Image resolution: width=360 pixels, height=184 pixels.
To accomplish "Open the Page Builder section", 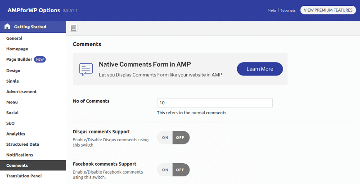I will coord(19,59).
